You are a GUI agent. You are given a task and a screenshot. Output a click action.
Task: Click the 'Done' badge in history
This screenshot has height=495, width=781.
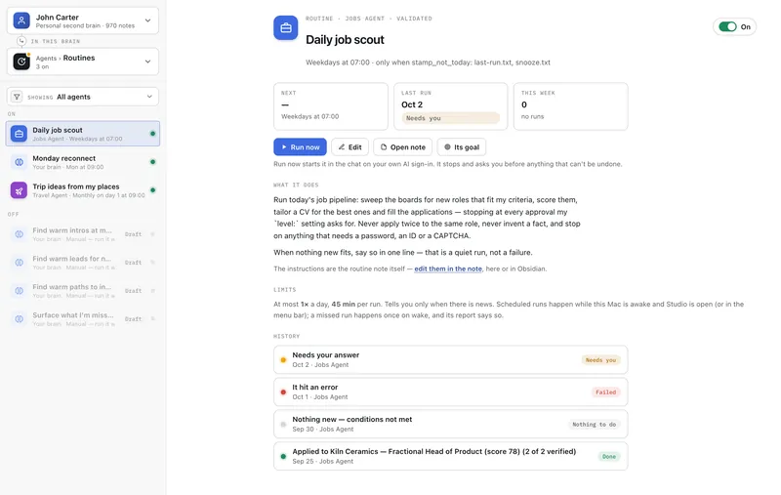click(609, 456)
